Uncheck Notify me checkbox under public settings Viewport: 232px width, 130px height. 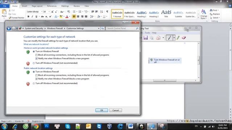pos(37,79)
